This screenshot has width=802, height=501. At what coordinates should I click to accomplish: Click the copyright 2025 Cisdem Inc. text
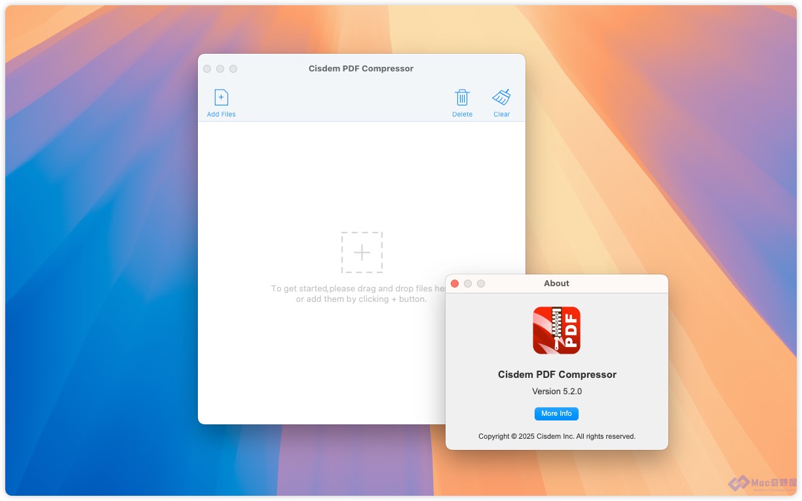click(557, 436)
